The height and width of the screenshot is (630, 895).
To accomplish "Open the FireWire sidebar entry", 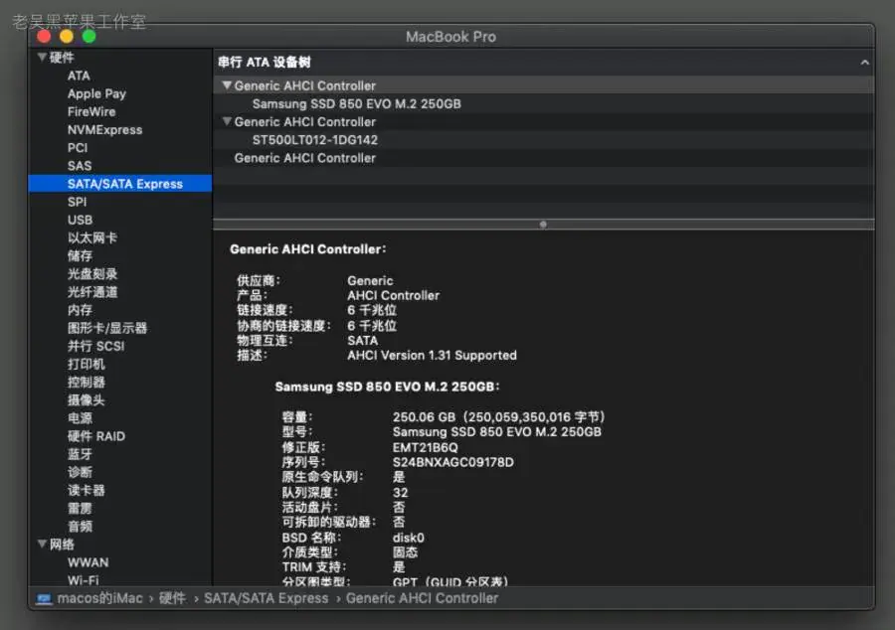I will tap(91, 111).
